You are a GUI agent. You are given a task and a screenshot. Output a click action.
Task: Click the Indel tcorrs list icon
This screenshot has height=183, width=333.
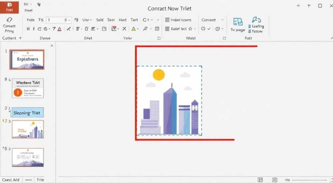(x=167, y=20)
